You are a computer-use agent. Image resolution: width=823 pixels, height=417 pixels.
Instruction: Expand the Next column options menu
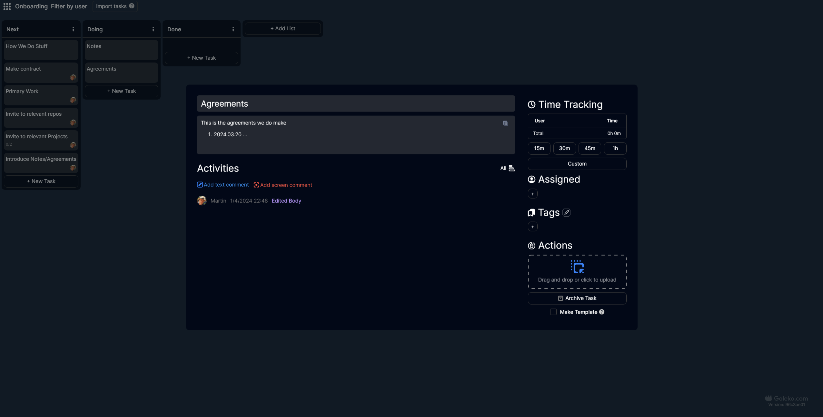73,29
